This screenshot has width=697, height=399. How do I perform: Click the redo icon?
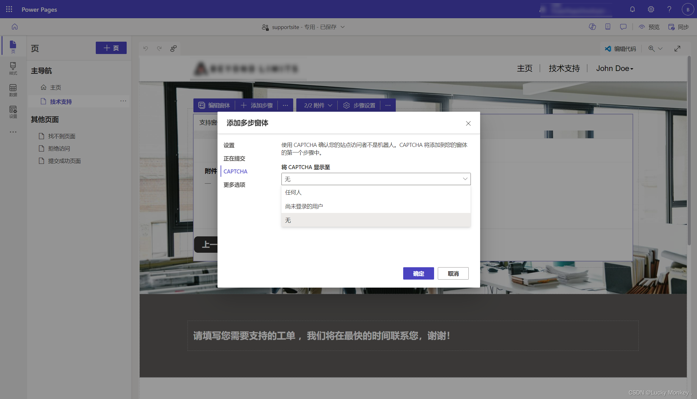tap(159, 48)
